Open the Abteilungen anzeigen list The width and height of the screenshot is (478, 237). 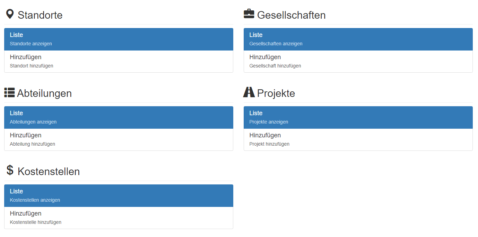tap(119, 117)
